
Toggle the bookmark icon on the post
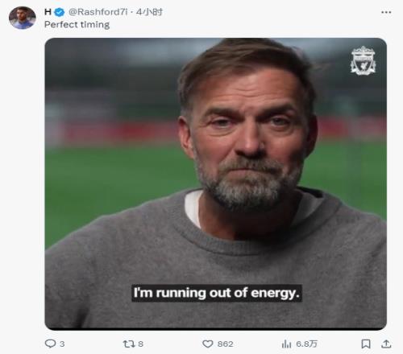click(366, 344)
